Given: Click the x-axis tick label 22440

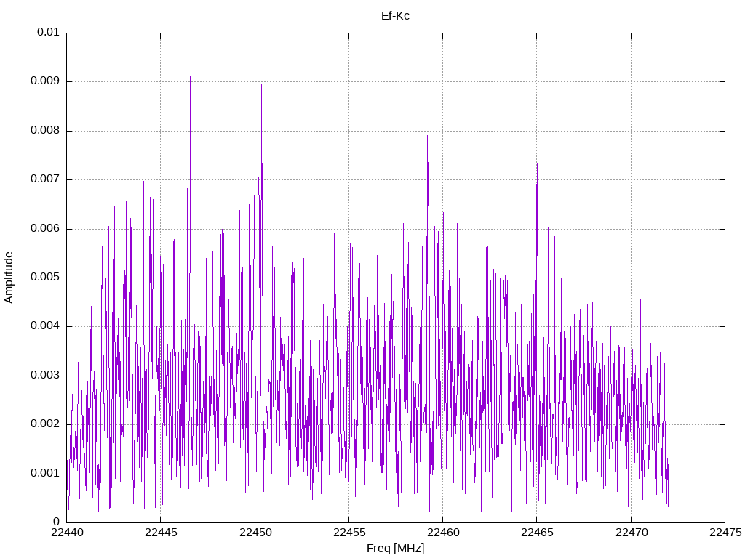Looking at the screenshot, I should point(66,533).
